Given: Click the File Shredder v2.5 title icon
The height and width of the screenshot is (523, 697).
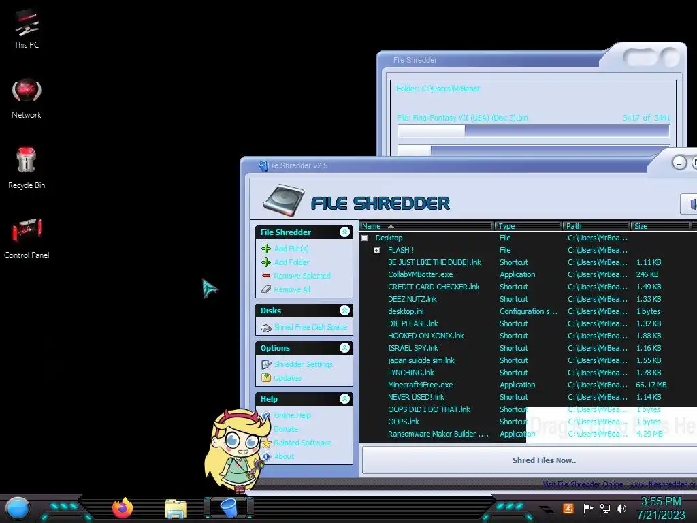Looking at the screenshot, I should (x=263, y=166).
